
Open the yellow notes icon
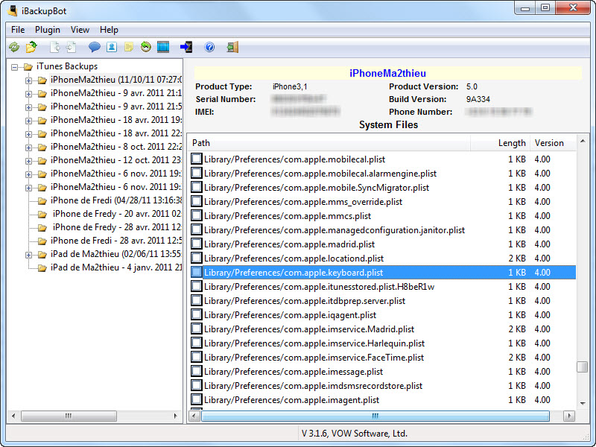coord(129,47)
